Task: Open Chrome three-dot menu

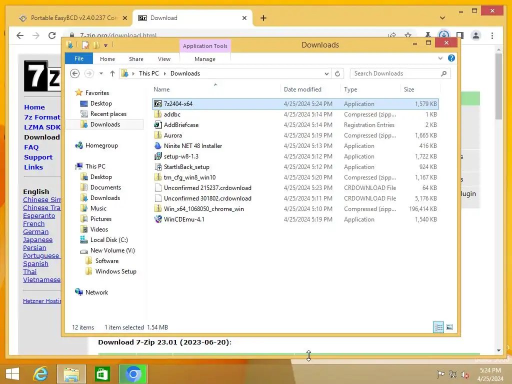Action: (492, 35)
